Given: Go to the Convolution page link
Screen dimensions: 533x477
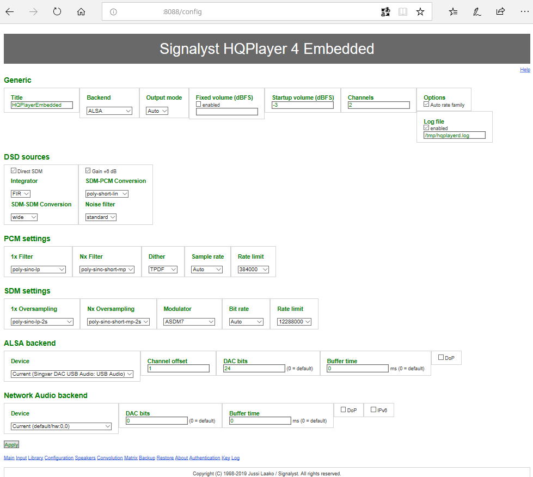Looking at the screenshot, I should [109, 458].
